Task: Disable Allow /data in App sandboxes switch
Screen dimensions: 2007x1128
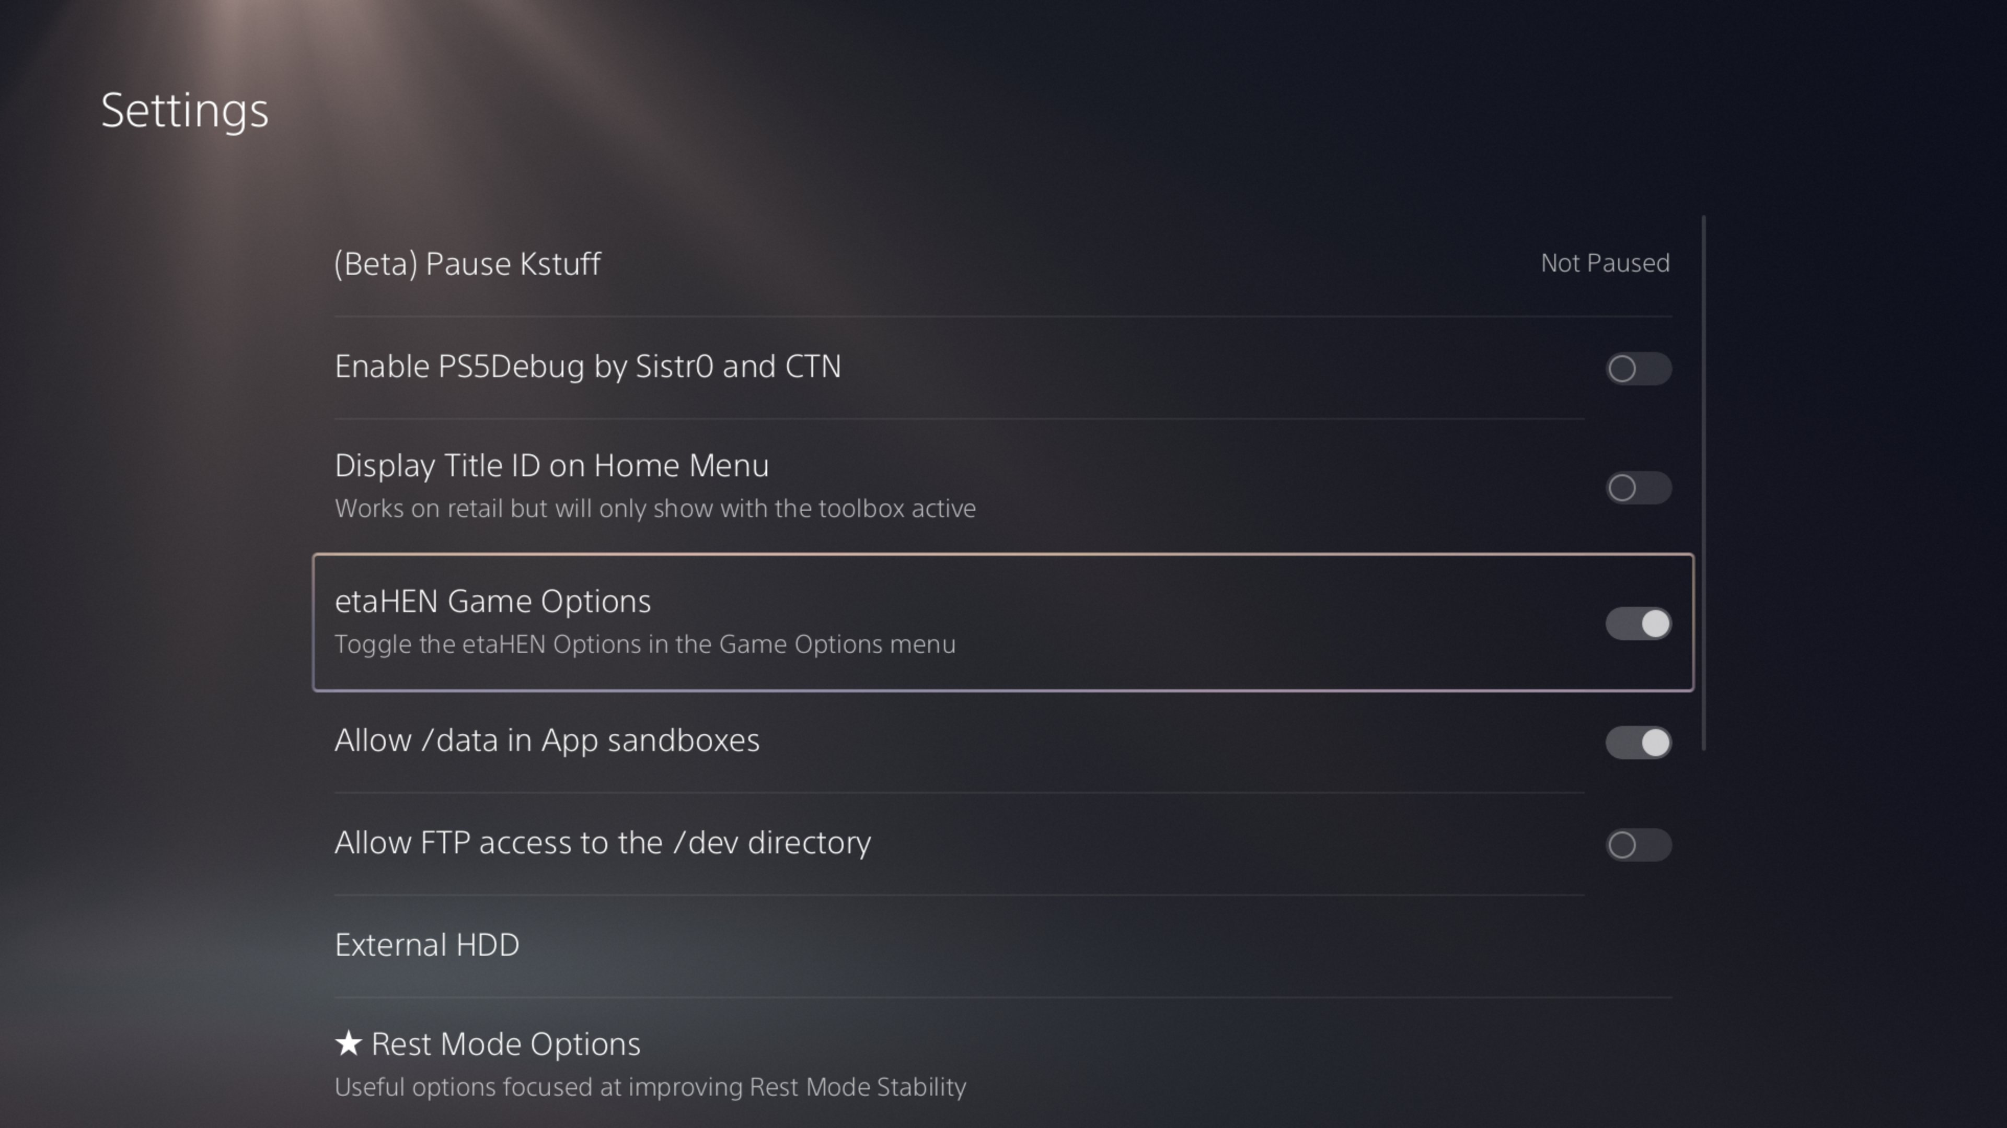Action: pyautogui.click(x=1637, y=742)
